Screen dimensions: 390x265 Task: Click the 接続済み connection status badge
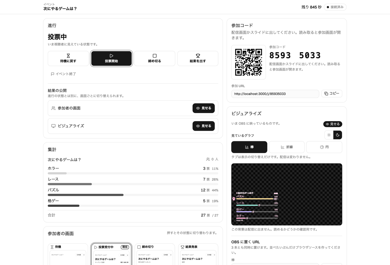pyautogui.click(x=335, y=7)
